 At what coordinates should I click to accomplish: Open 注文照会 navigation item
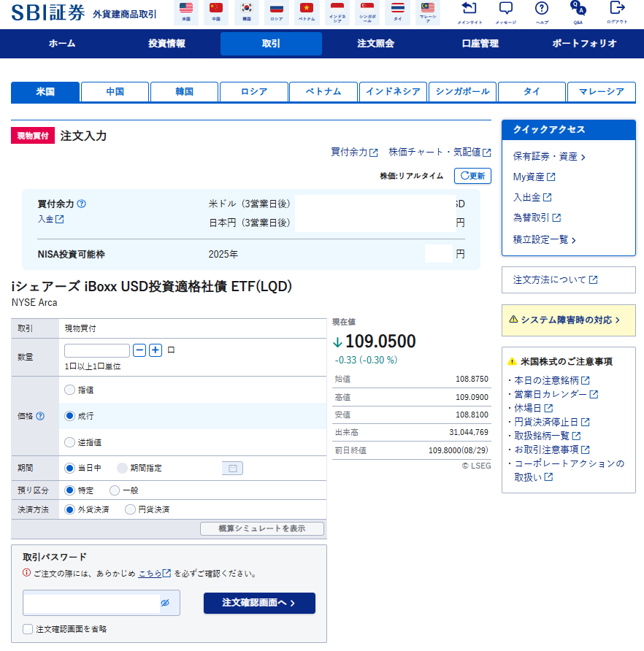click(375, 44)
